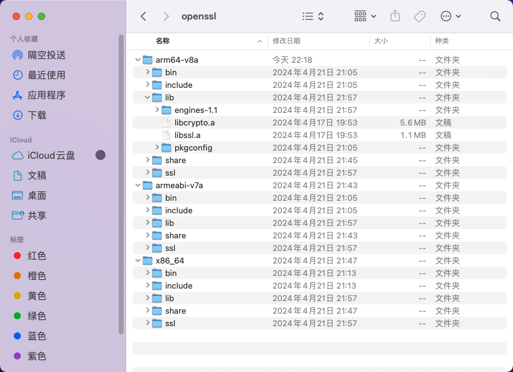Collapse the armeabi-v7a folder
Screen dimensions: 513x372
coord(138,185)
